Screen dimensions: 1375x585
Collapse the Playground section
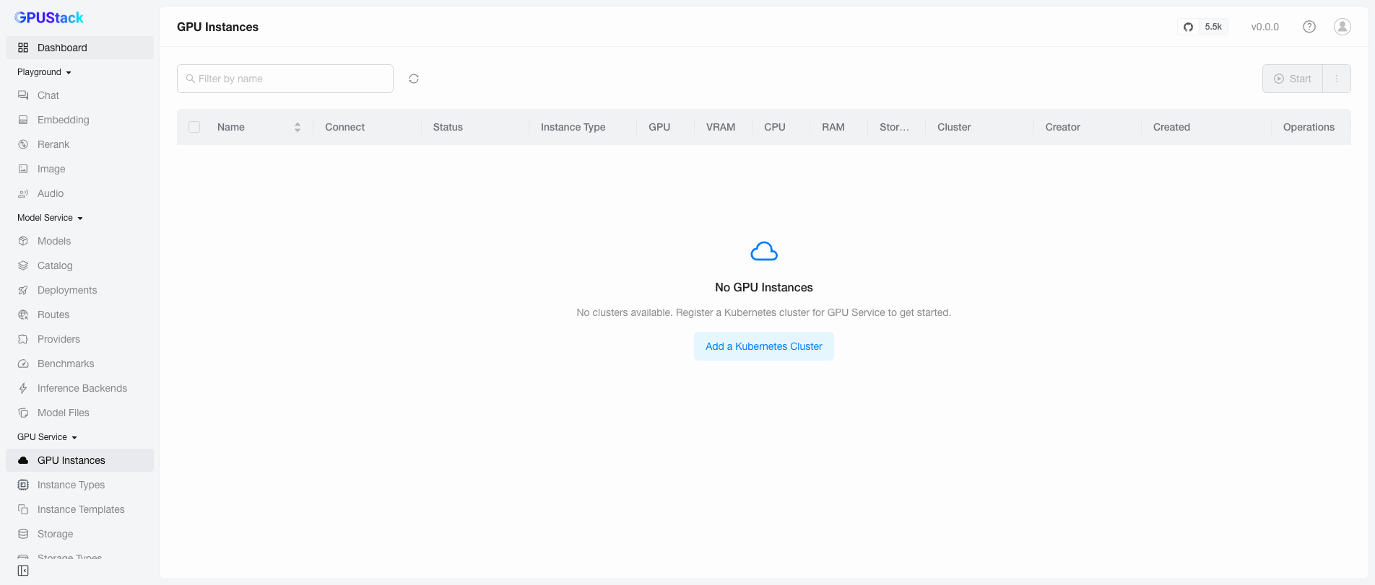coord(44,72)
